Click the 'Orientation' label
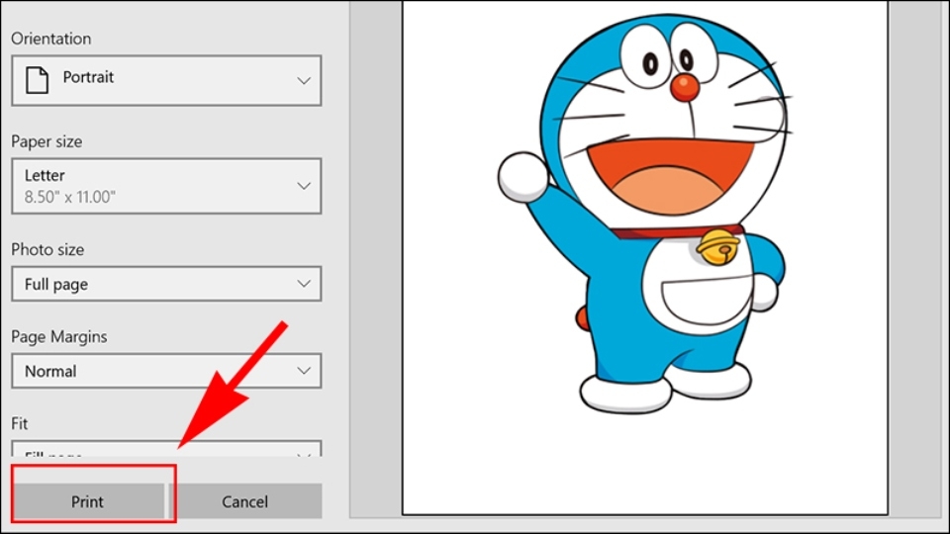Viewport: 950px width, 534px height. click(50, 39)
